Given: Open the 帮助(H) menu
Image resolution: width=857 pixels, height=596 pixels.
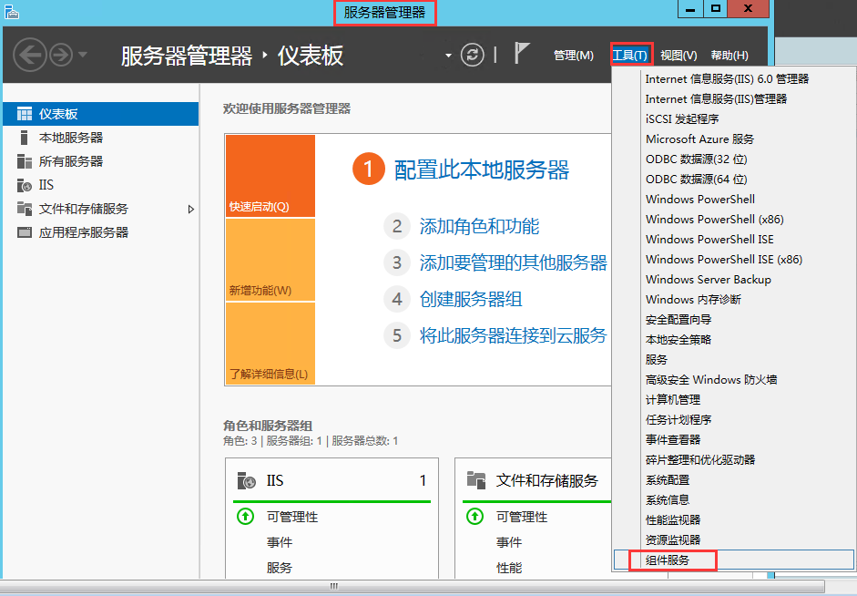Looking at the screenshot, I should pyautogui.click(x=729, y=56).
